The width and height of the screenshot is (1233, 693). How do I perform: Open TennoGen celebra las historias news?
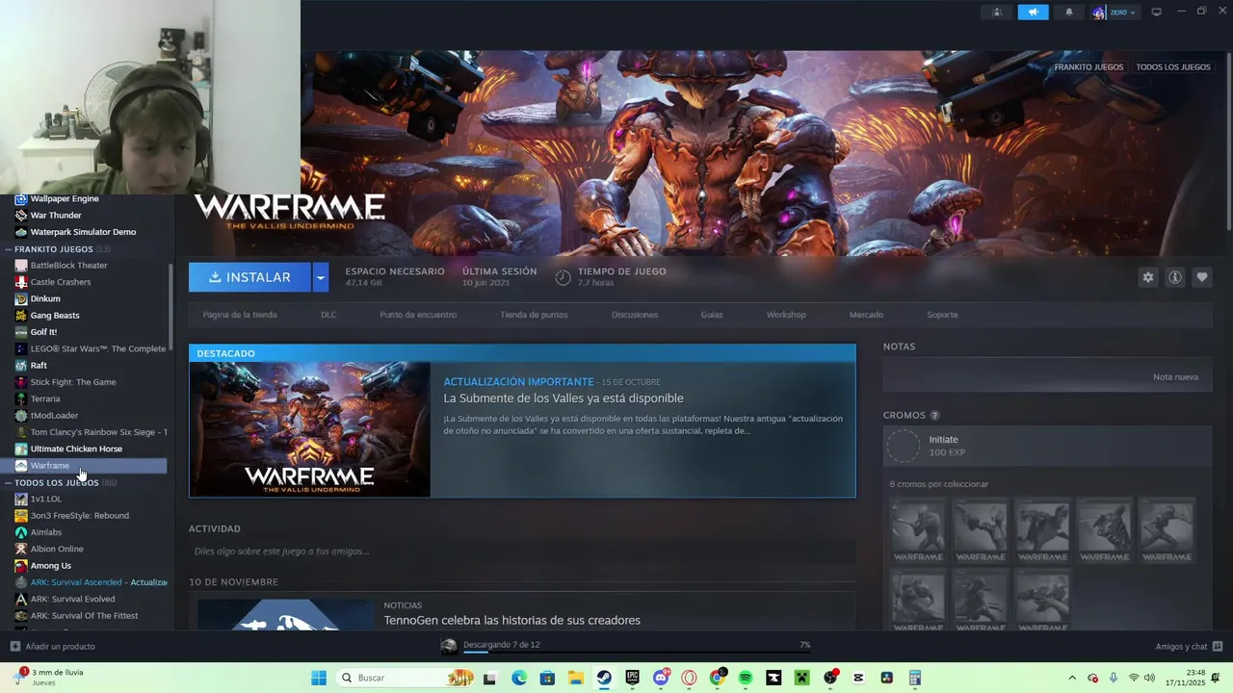512,621
